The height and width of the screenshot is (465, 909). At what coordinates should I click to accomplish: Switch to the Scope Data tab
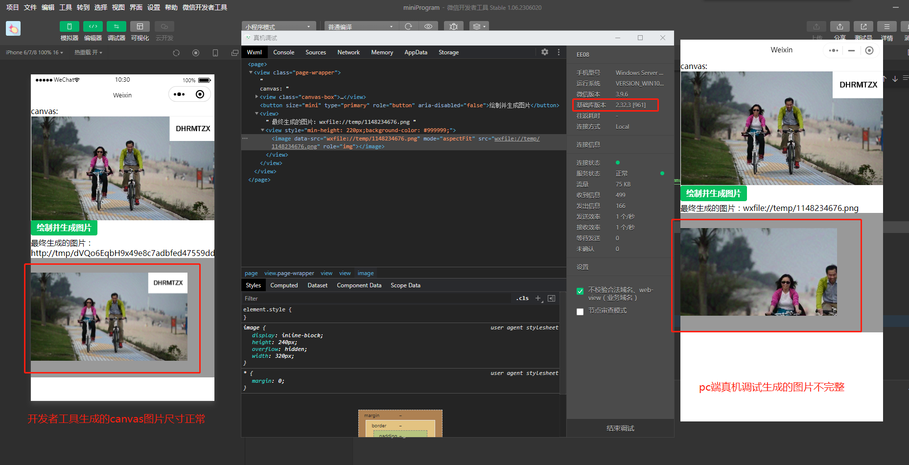405,285
